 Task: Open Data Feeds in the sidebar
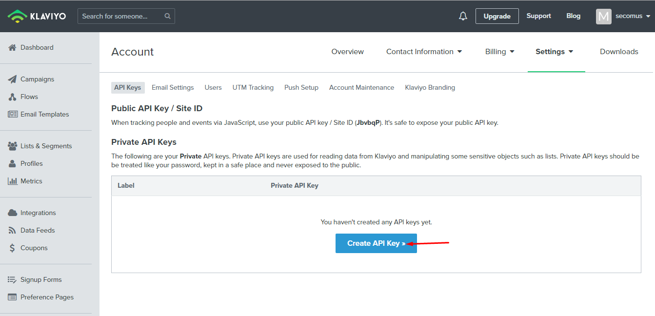pyautogui.click(x=38, y=230)
